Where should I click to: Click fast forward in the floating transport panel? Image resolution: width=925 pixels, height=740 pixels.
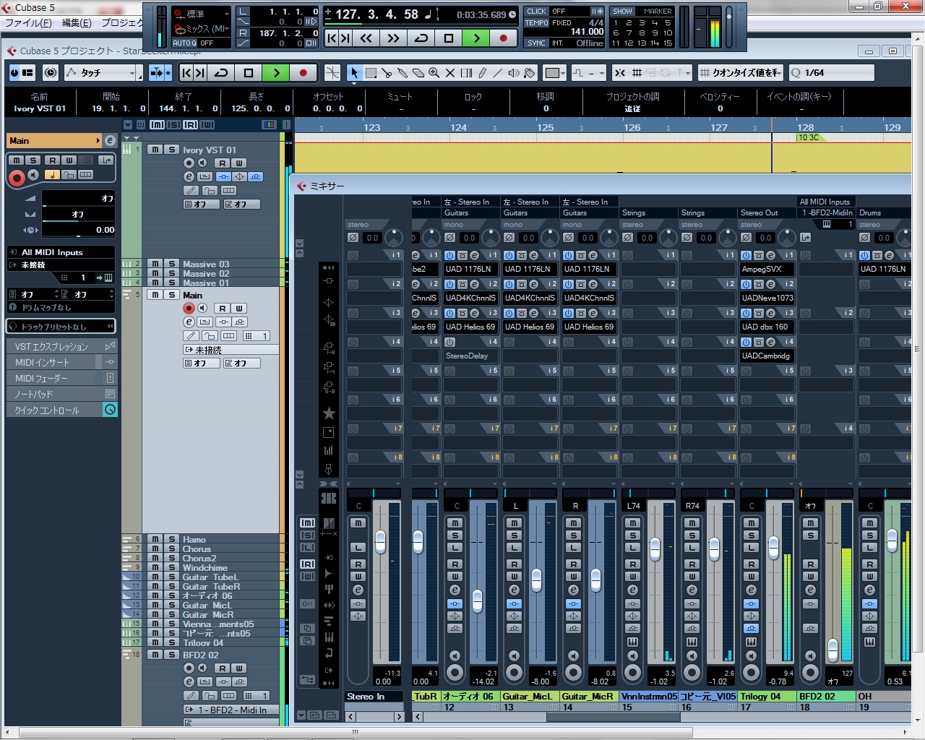(x=393, y=38)
